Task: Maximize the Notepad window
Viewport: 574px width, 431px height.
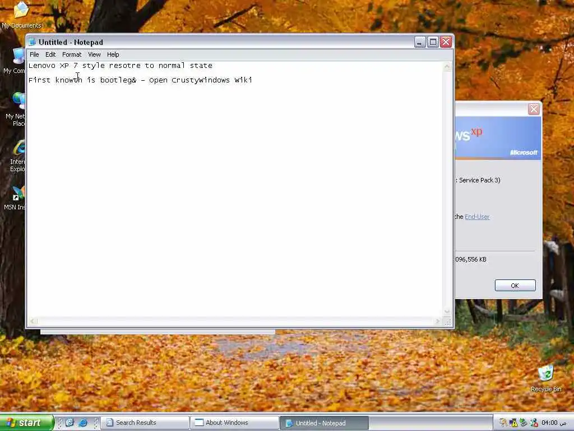Action: pyautogui.click(x=433, y=42)
